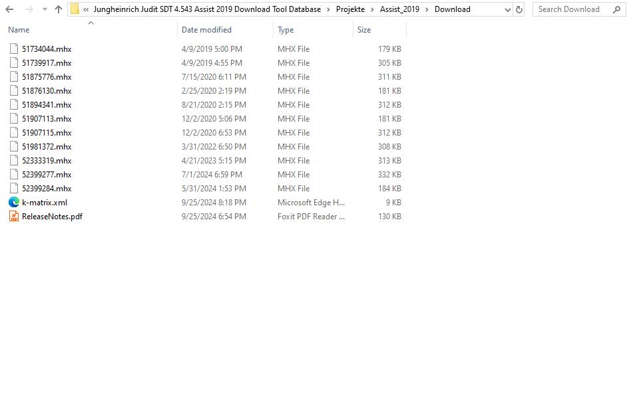Select file icon of 51739917.mhx
635x394 pixels.
14,62
